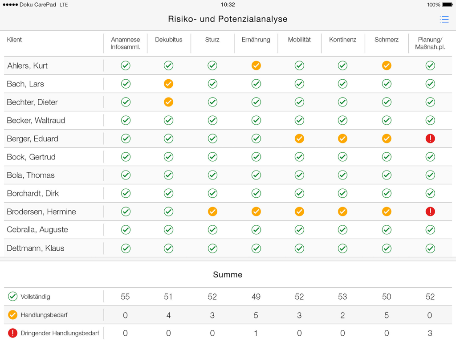Click the orange Schmerz status for Berger, Eduard

pyautogui.click(x=387, y=138)
